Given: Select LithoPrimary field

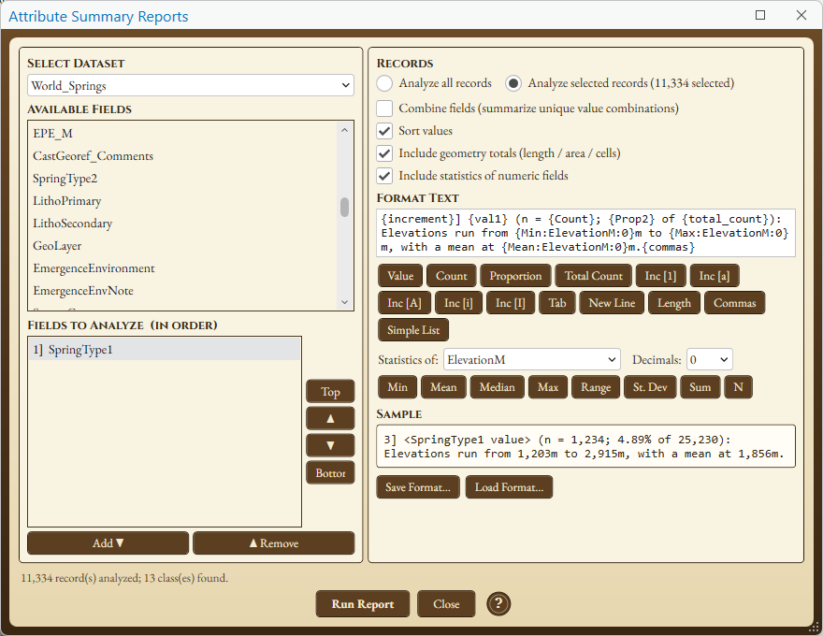Looking at the screenshot, I should pyautogui.click(x=182, y=201).
